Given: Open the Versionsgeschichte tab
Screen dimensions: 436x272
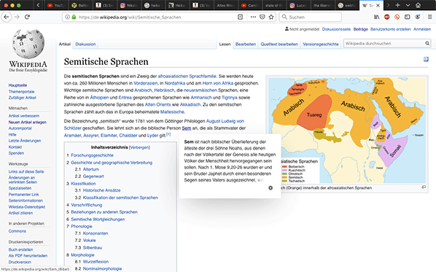Looking at the screenshot, I should point(321,44).
